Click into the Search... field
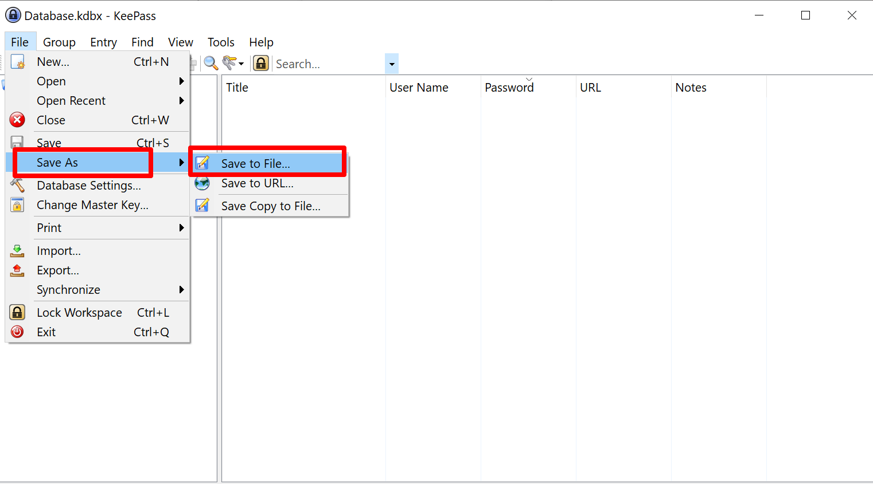The height and width of the screenshot is (484, 873). coord(329,64)
